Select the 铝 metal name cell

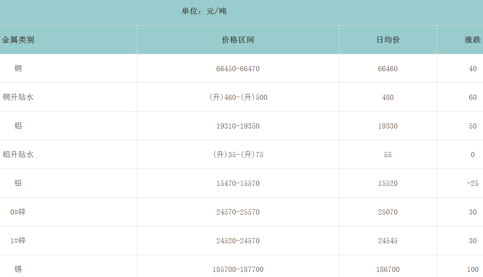[18, 126]
